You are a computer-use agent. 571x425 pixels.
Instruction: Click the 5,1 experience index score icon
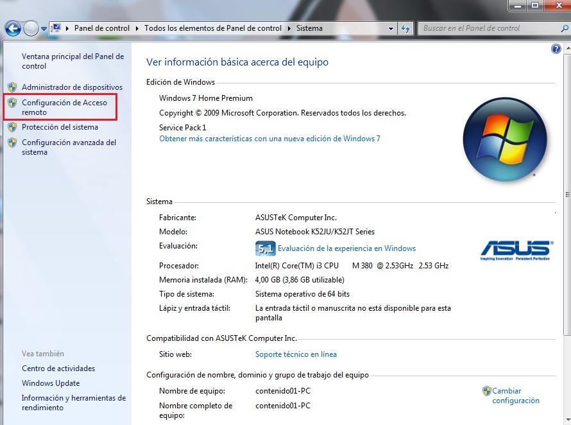[x=265, y=248]
